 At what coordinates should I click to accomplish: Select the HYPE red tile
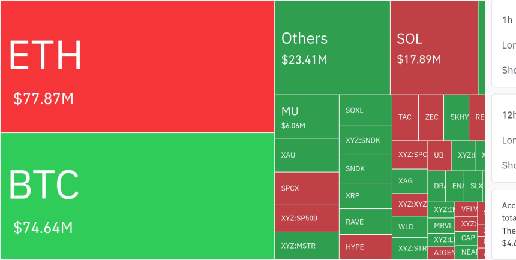point(365,247)
